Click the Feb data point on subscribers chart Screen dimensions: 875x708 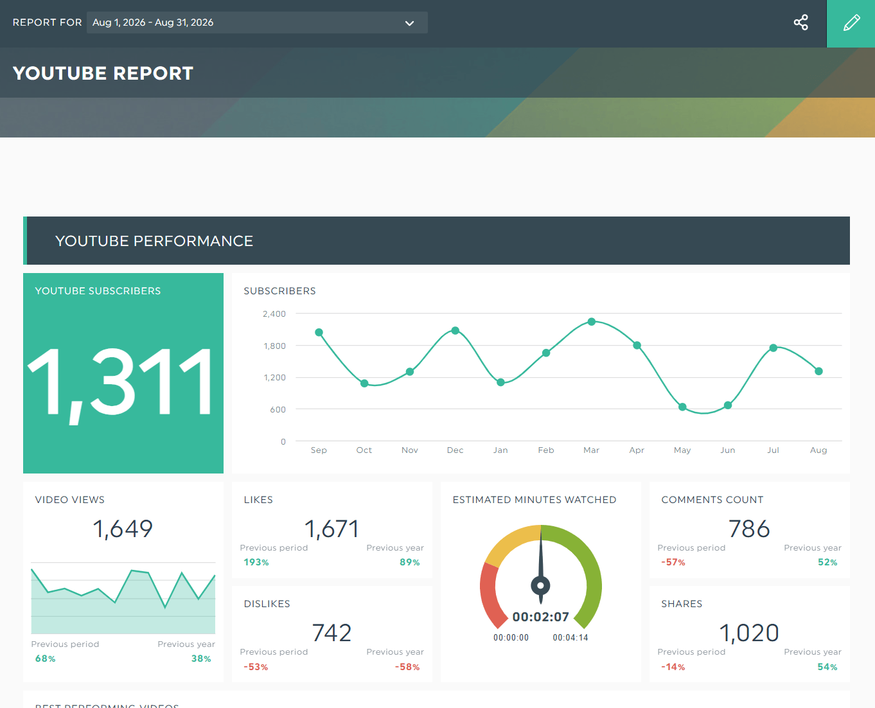point(546,353)
